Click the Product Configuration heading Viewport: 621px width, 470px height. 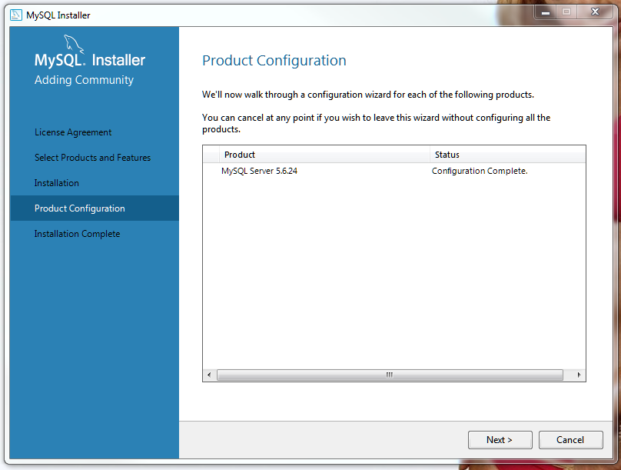(274, 61)
